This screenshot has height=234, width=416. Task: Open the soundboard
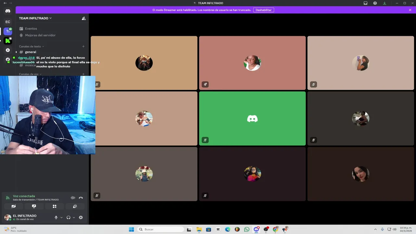75,206
